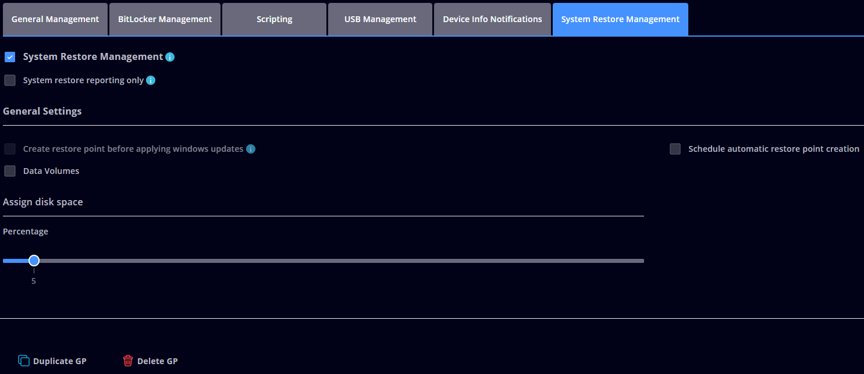Click the Duplicate GP label

60,361
